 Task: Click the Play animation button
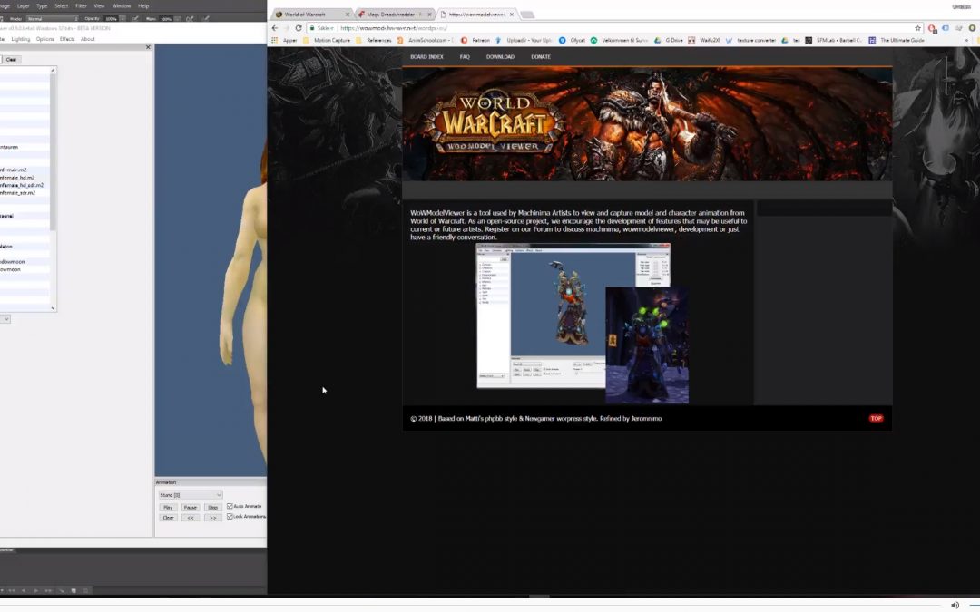[x=168, y=508]
